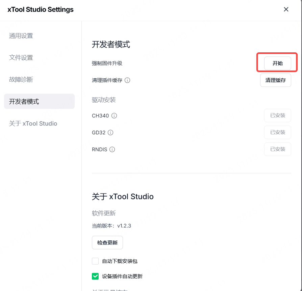This screenshot has width=302, height=291.
Task: Go to the 故障诊断 tab
Action: [x=21, y=80]
